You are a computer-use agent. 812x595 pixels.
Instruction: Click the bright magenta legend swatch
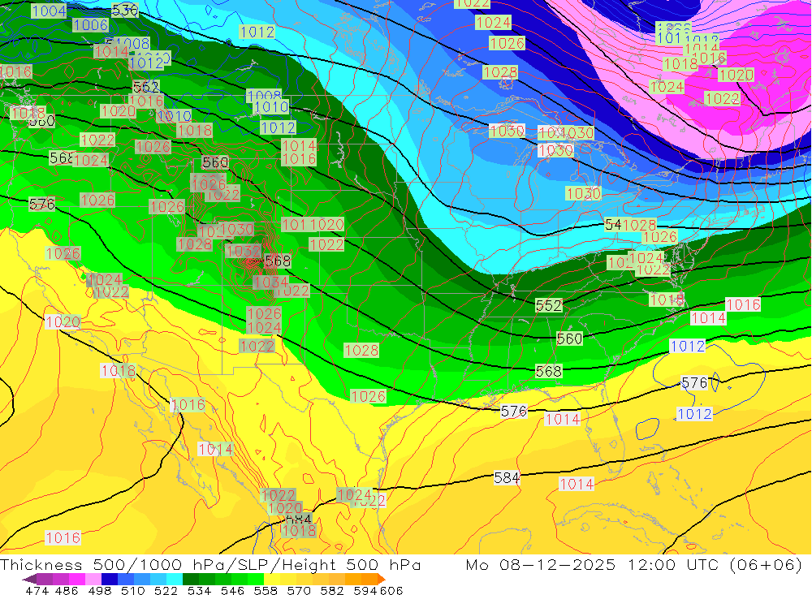(x=77, y=579)
